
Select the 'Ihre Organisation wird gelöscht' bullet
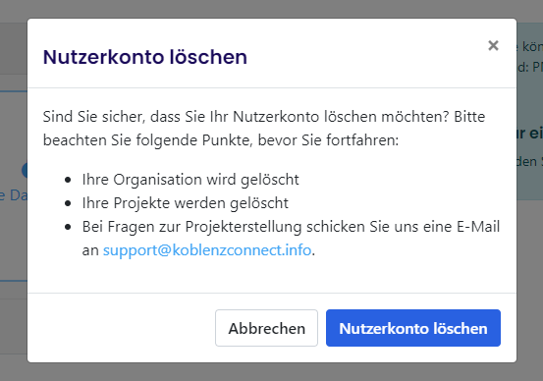pos(190,180)
